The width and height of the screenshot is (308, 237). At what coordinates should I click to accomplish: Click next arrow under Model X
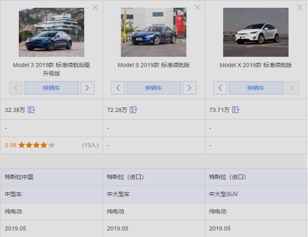click(x=292, y=88)
